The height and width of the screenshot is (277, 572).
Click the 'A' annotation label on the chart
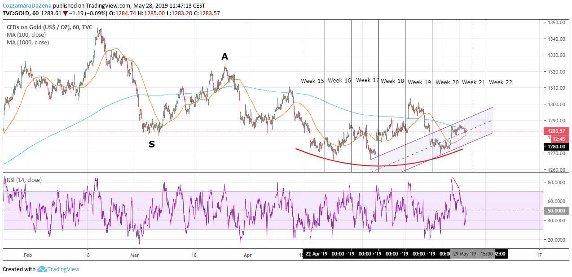(x=224, y=56)
